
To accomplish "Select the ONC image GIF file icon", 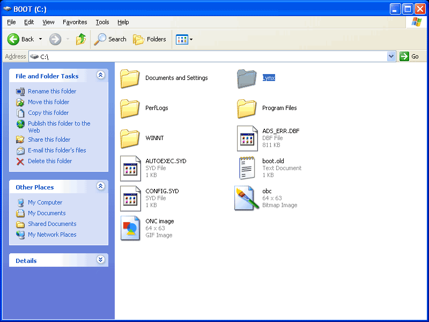I will (x=130, y=228).
